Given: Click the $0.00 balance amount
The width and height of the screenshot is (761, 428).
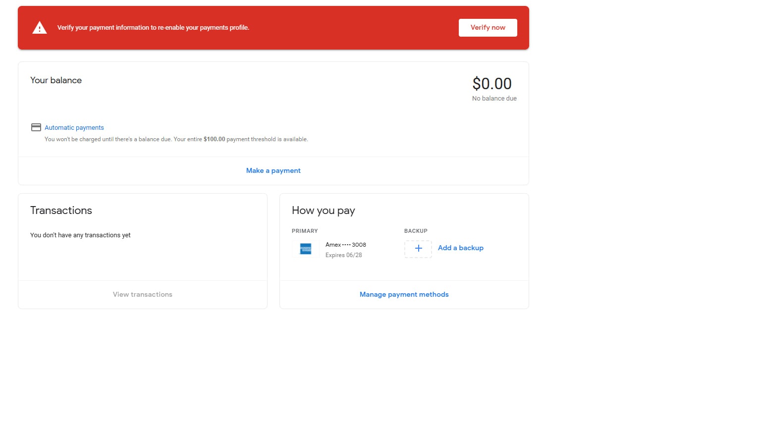Looking at the screenshot, I should tap(492, 84).
